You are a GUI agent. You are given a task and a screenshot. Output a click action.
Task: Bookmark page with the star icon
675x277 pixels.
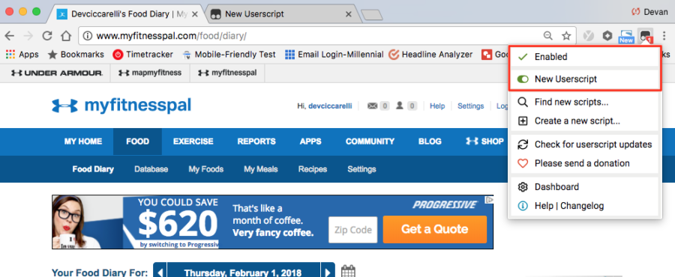[x=566, y=36]
